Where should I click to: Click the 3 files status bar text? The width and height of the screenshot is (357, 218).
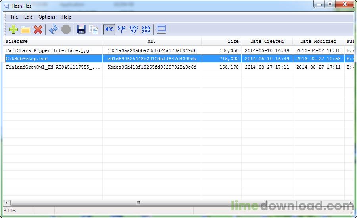(10, 211)
